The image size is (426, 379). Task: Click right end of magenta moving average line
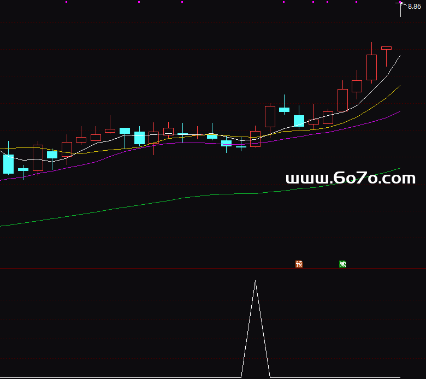pos(400,111)
